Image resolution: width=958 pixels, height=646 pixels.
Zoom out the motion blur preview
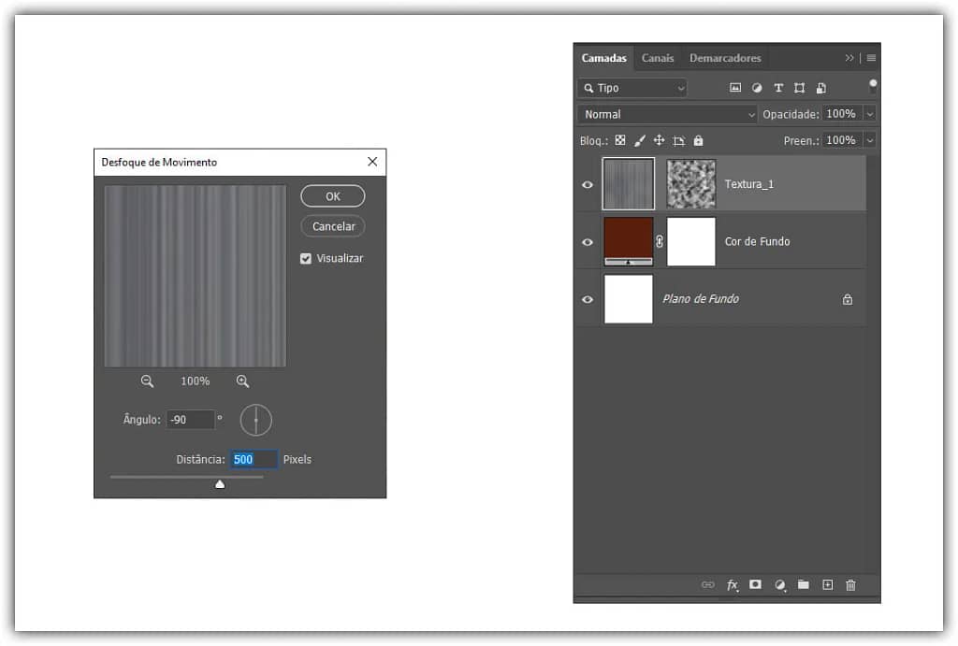pos(147,381)
